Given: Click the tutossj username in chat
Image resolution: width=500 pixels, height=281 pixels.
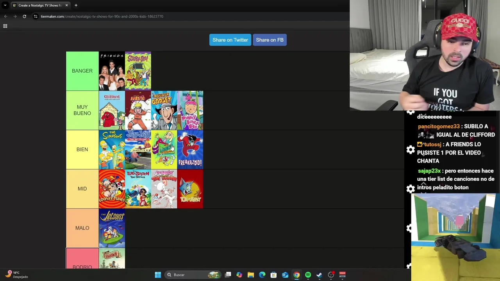Looking at the screenshot, I should point(432,144).
